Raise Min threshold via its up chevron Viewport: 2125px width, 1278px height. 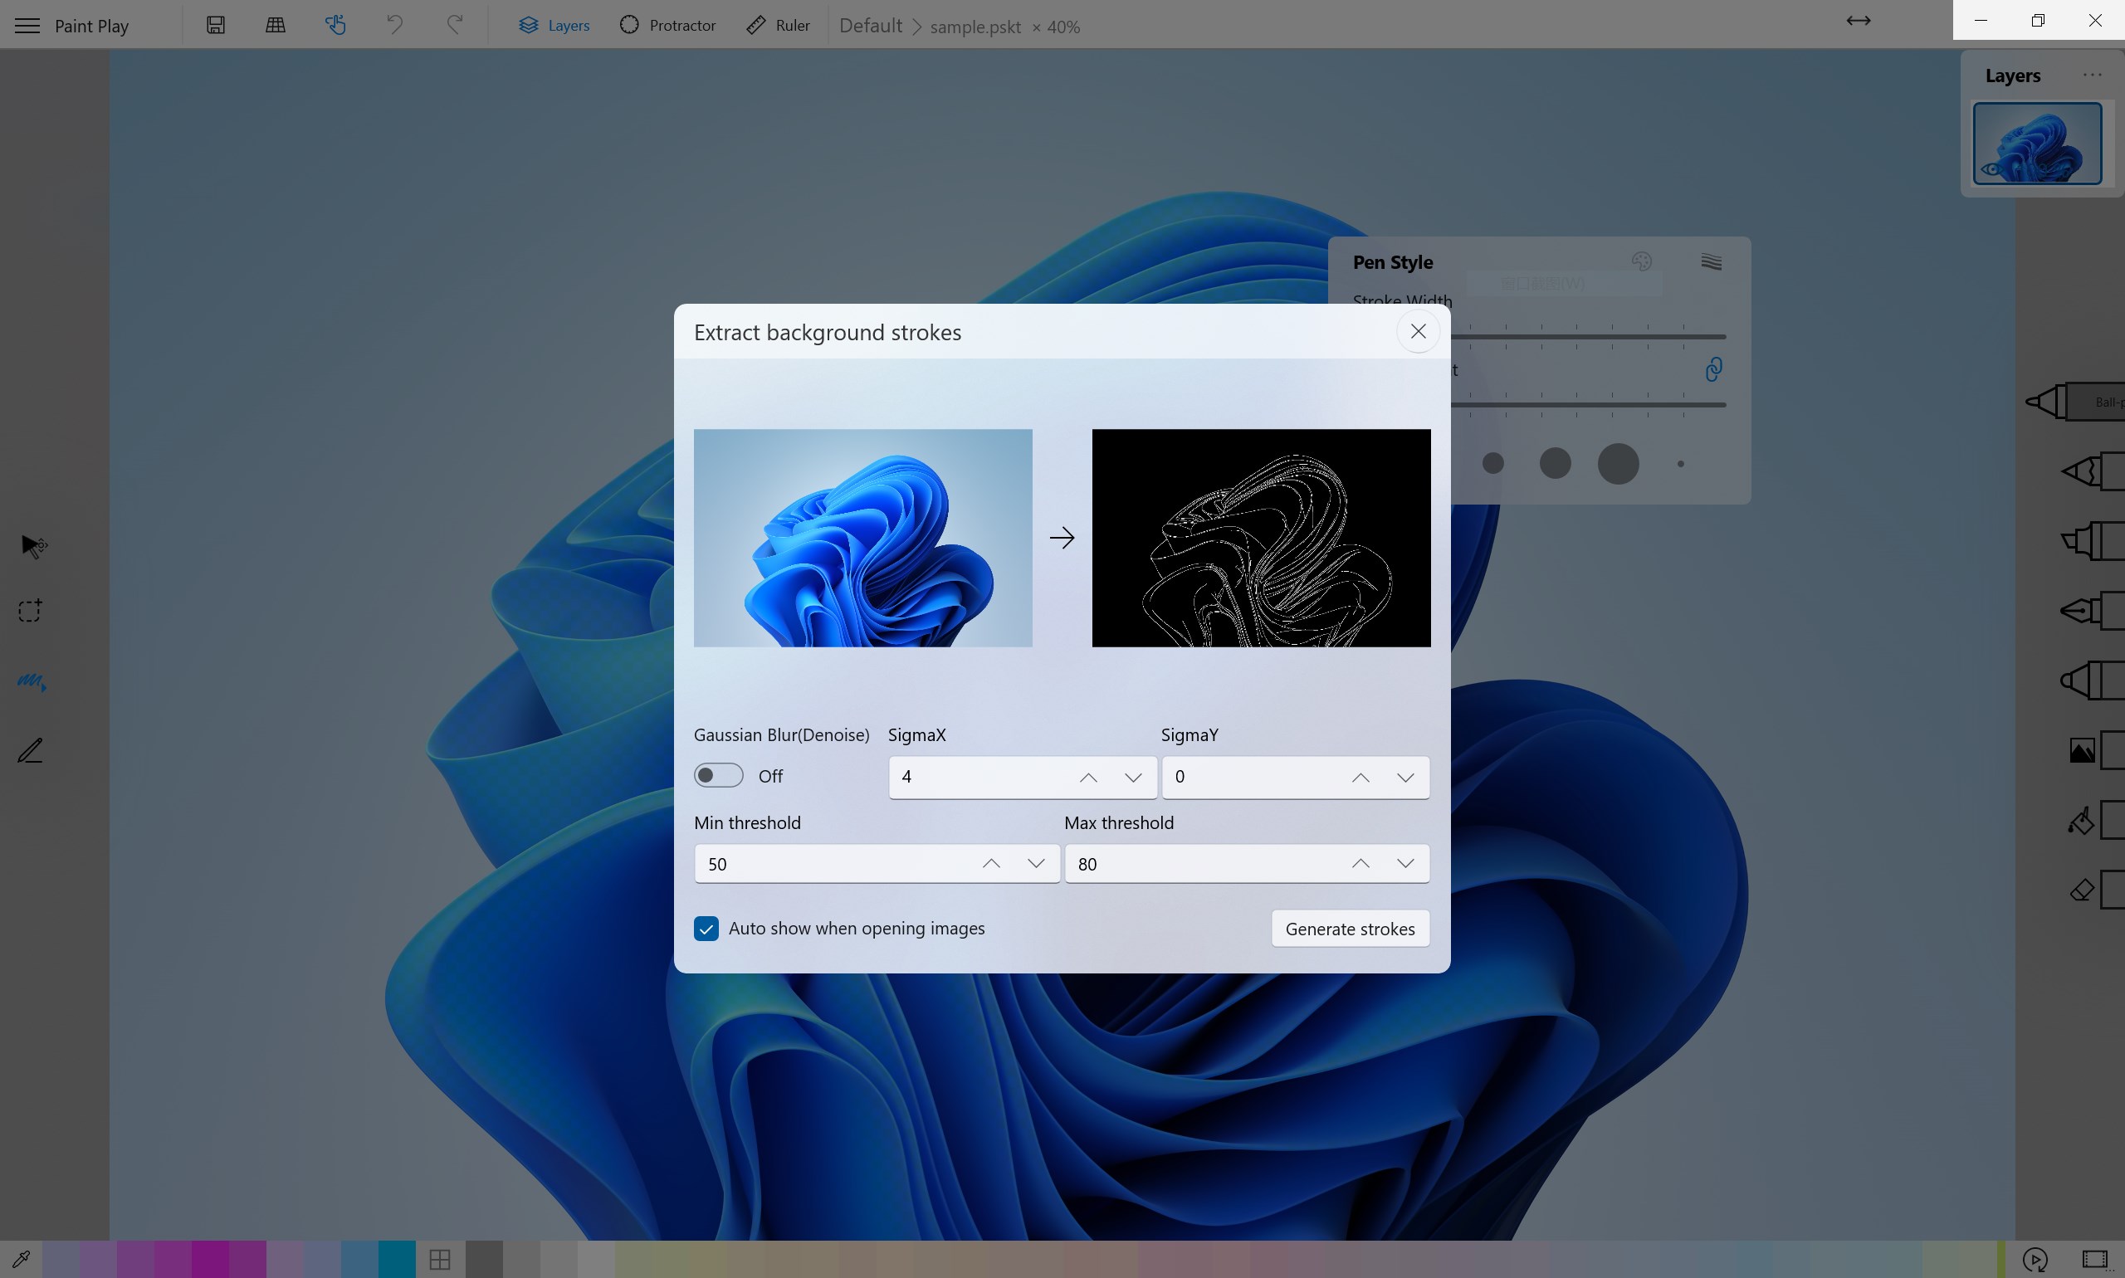click(x=990, y=863)
